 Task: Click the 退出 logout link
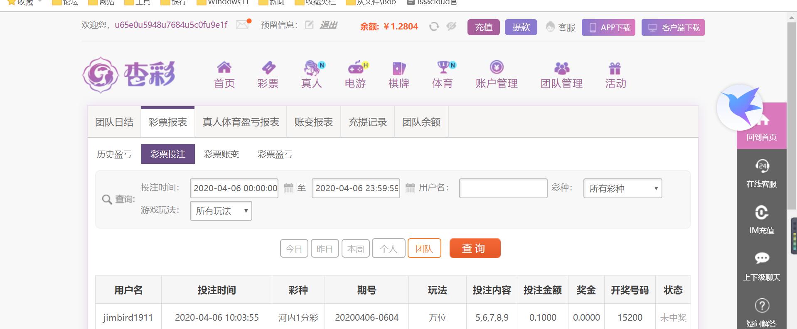(328, 25)
